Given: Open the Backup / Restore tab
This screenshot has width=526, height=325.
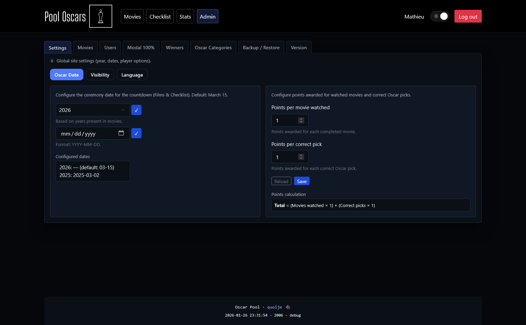Looking at the screenshot, I should [261, 48].
